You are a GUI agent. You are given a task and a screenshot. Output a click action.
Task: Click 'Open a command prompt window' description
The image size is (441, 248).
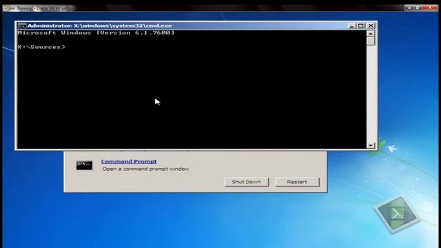point(145,169)
